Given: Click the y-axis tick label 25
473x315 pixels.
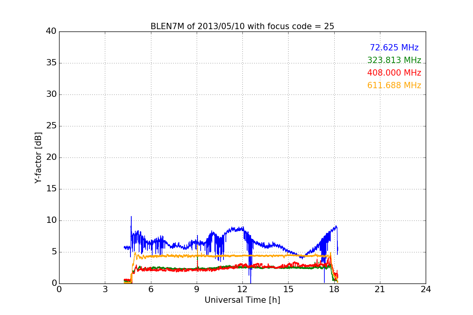Looking at the screenshot, I should pos(51,126).
